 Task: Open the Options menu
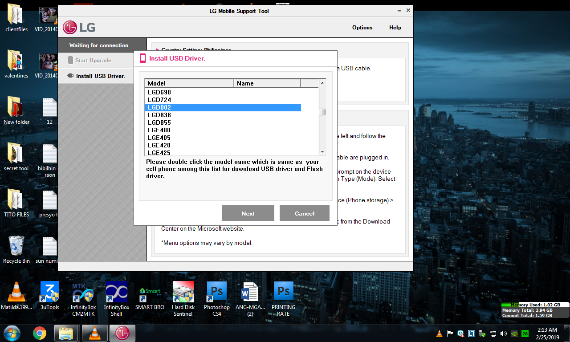tap(362, 28)
